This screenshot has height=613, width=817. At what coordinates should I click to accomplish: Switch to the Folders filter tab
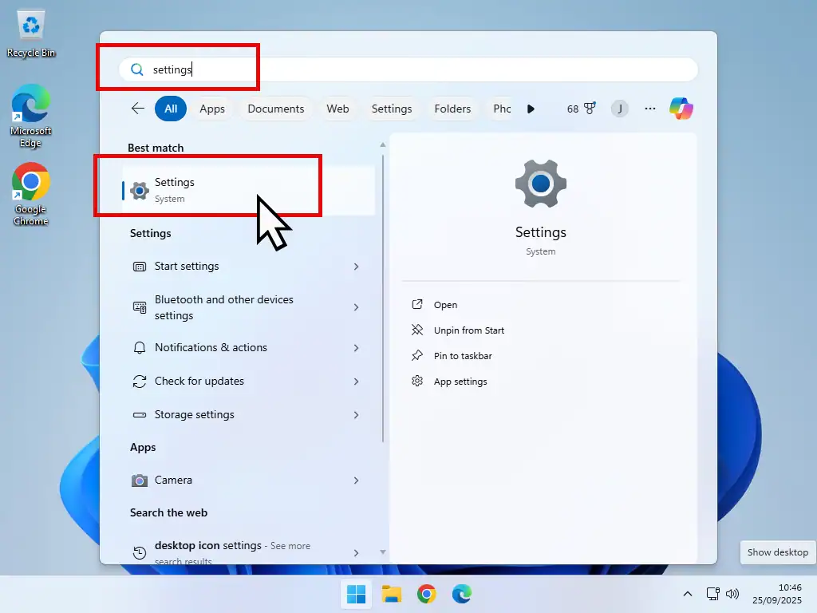pos(452,109)
